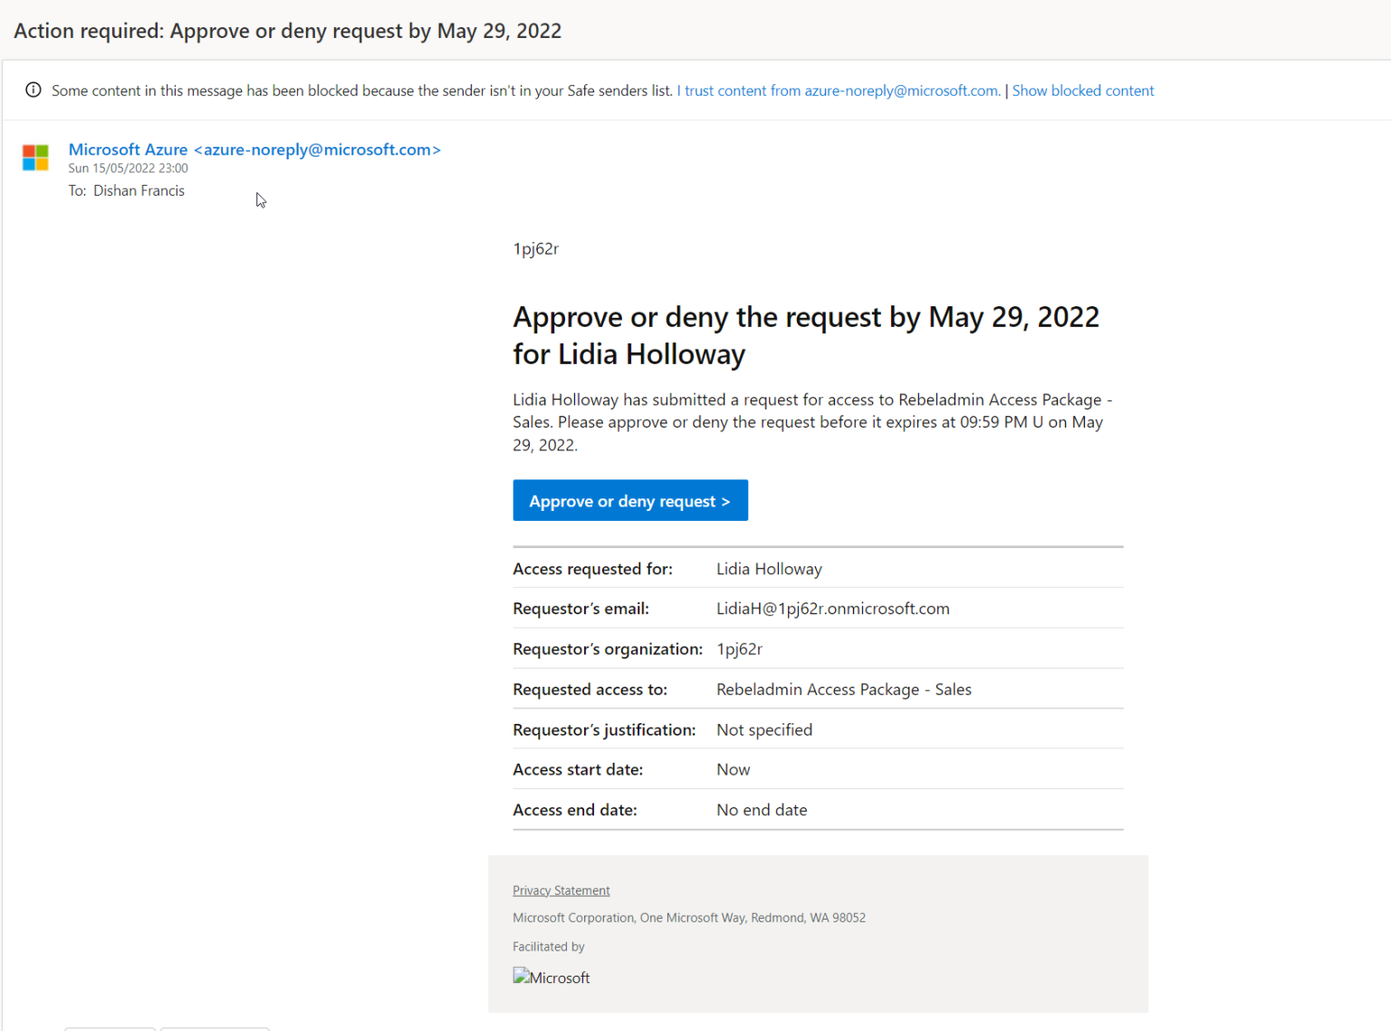The height and width of the screenshot is (1031, 1391).
Task: Click the second partially visible bottom button
Action: (214, 1029)
